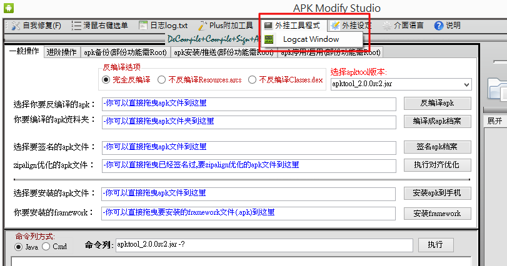
Task: Click the 命令列方式 group label
Action: (x=35, y=237)
